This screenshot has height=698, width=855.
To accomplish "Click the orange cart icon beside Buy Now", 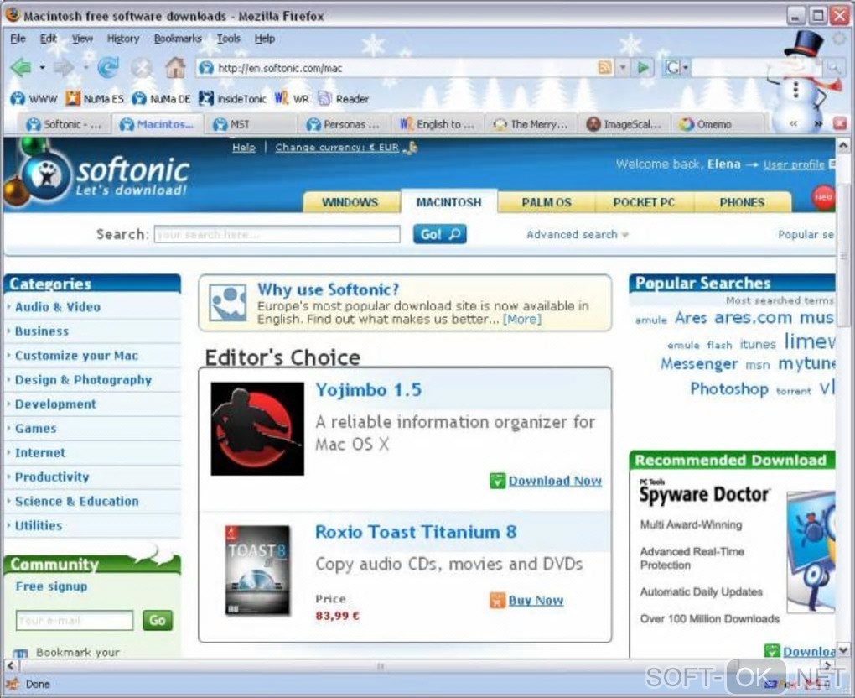I will 497,601.
